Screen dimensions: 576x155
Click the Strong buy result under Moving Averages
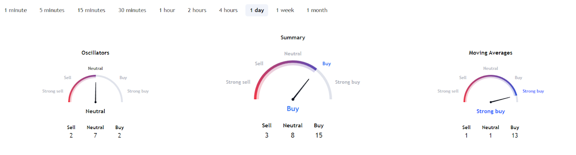[490, 111]
